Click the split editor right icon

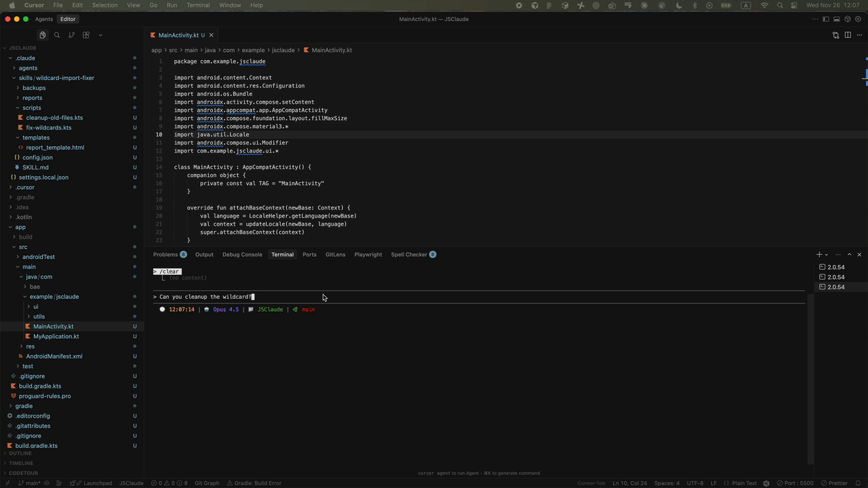(847, 35)
